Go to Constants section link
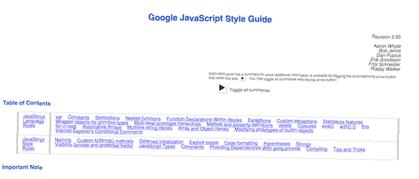The width and height of the screenshot is (419, 179). coord(78,117)
